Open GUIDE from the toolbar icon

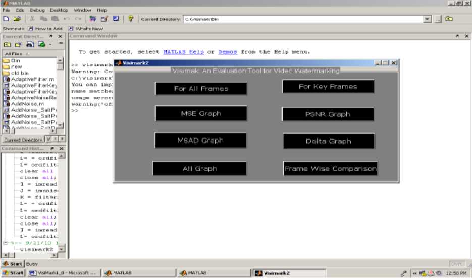pyautogui.click(x=104, y=19)
